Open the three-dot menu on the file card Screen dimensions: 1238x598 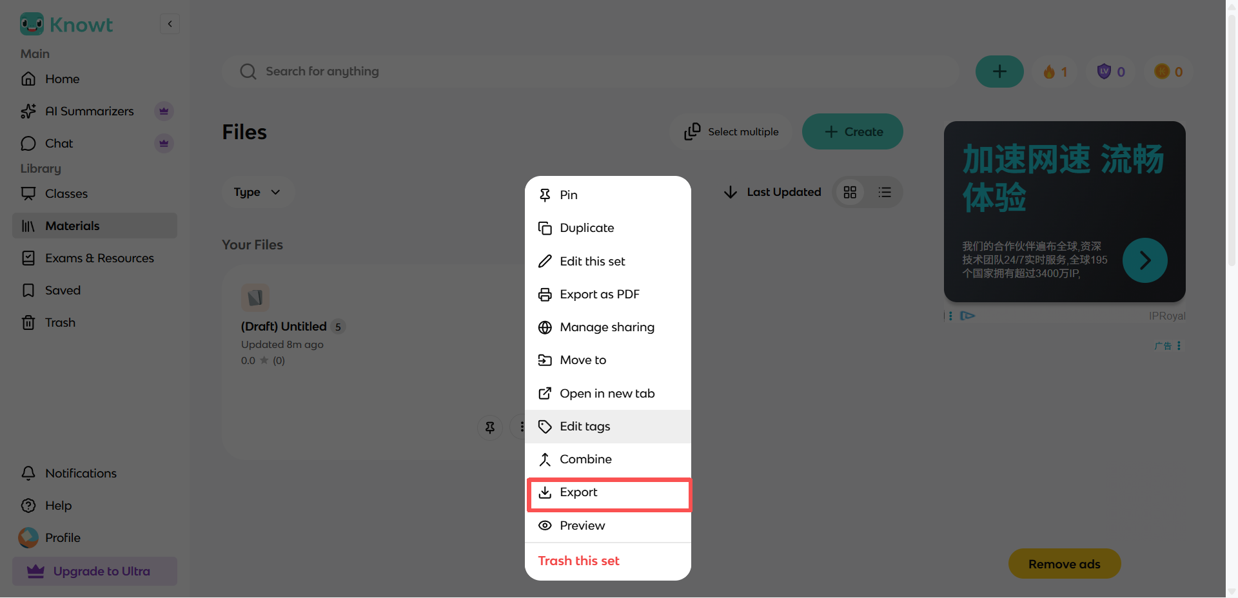(522, 427)
